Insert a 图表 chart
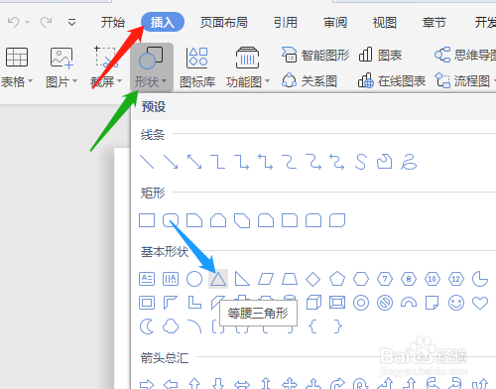The width and height of the screenshot is (496, 389). [380, 55]
